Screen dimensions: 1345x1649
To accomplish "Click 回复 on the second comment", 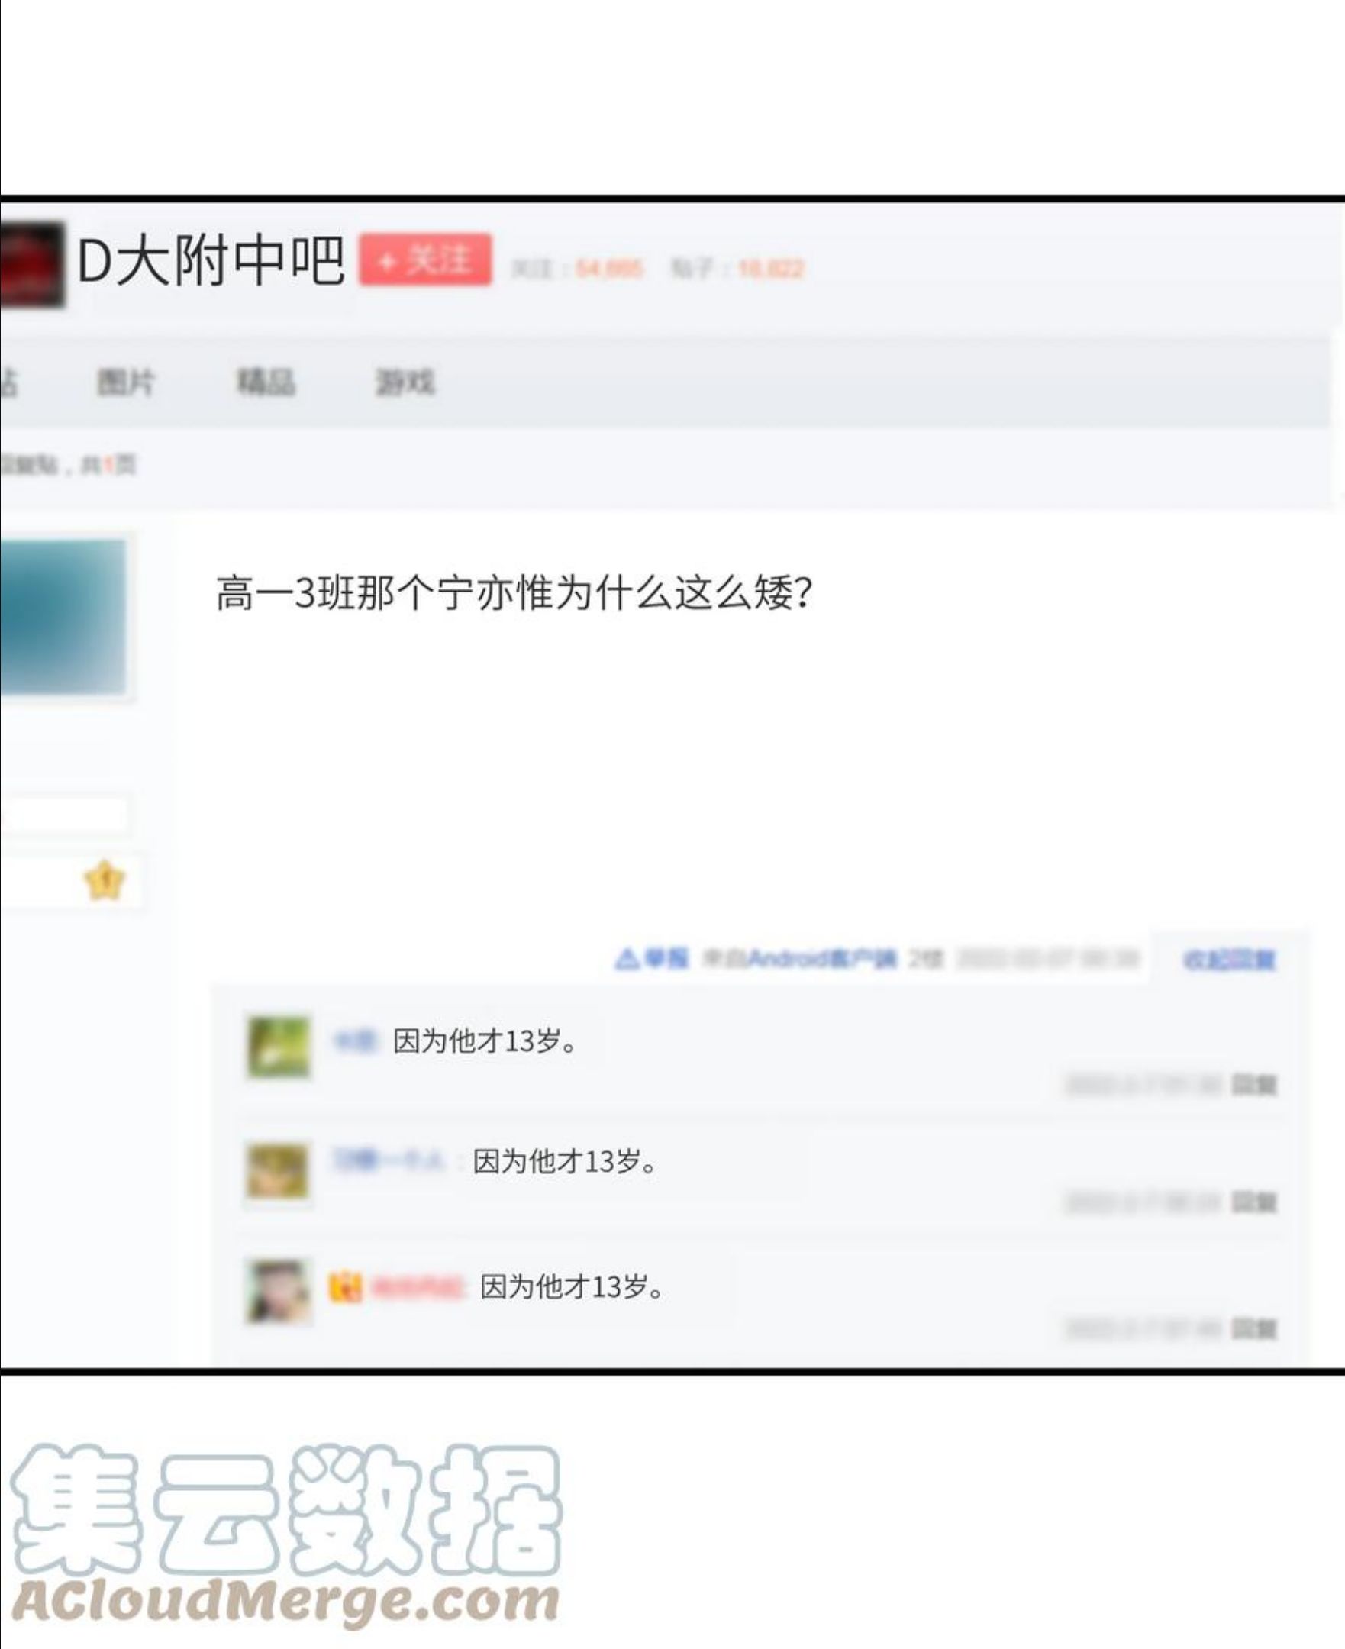I will pyautogui.click(x=1254, y=1202).
